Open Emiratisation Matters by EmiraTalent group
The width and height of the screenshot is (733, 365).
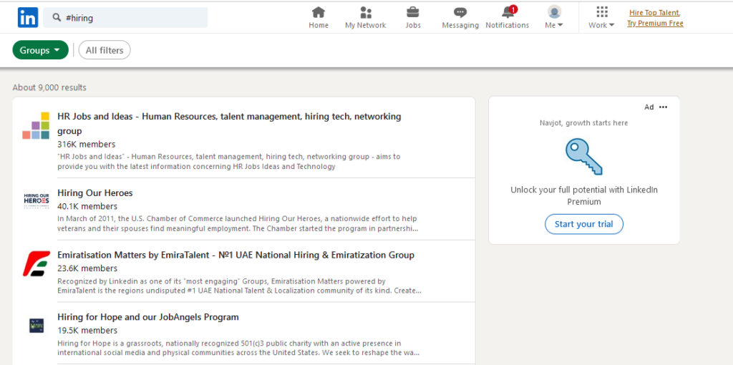pyautogui.click(x=236, y=255)
